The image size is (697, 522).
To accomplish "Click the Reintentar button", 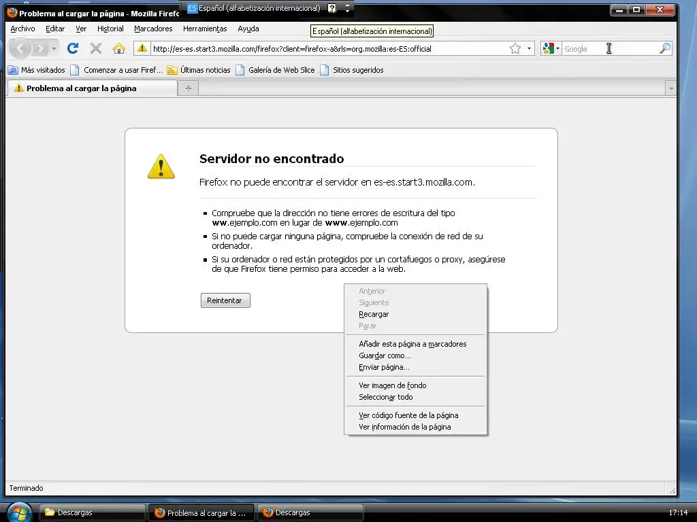I will click(225, 300).
